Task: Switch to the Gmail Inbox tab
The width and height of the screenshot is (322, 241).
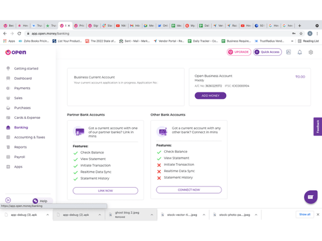Action: (x=135, y=26)
